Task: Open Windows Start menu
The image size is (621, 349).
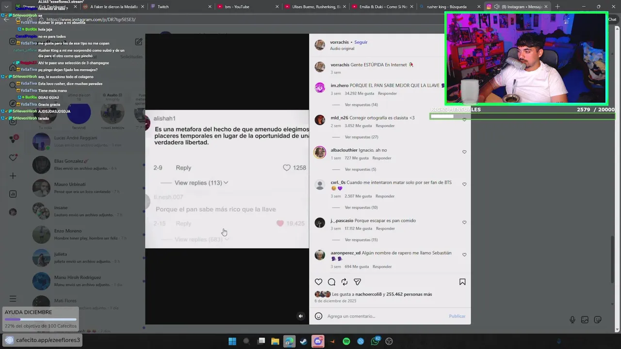Action: coord(232,341)
